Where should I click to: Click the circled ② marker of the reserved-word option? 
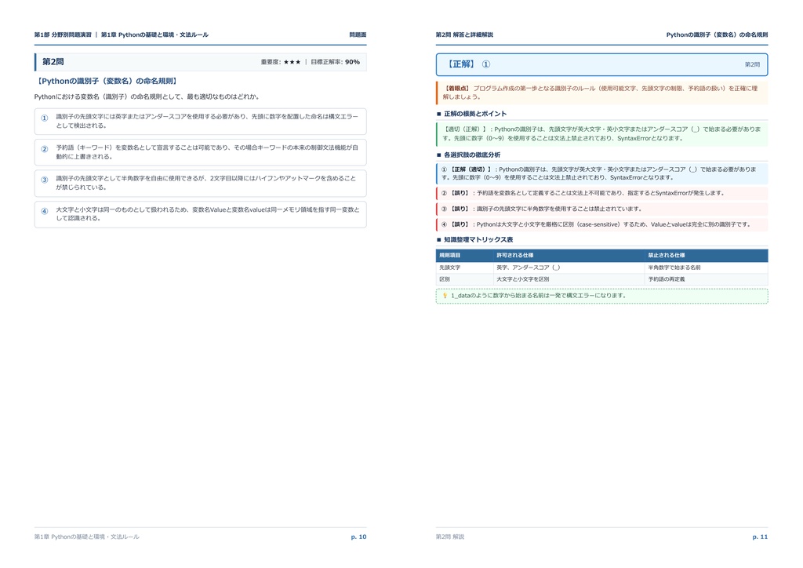(45, 149)
